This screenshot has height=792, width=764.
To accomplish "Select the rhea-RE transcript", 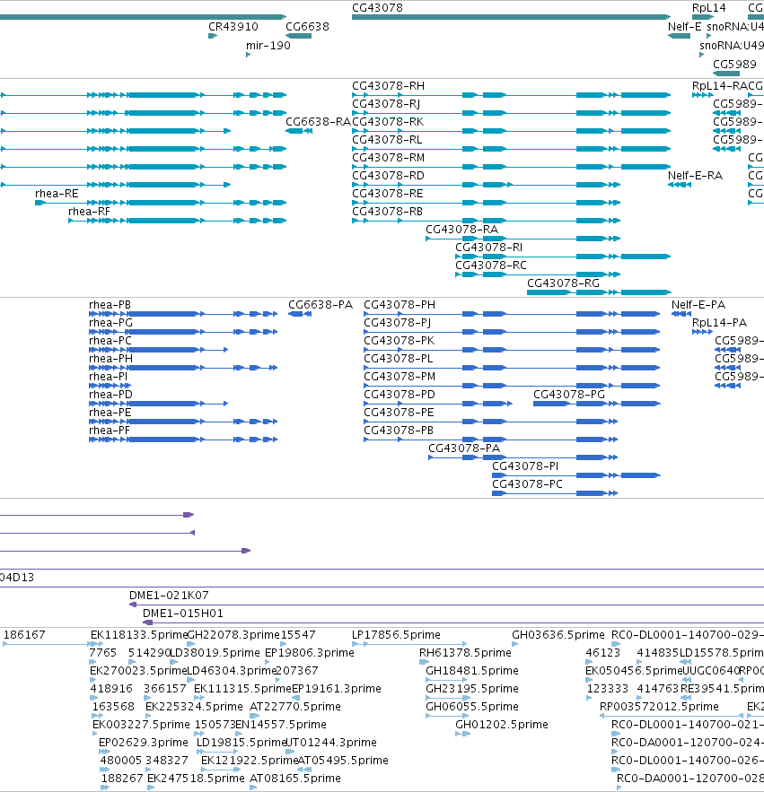I will pos(161,203).
